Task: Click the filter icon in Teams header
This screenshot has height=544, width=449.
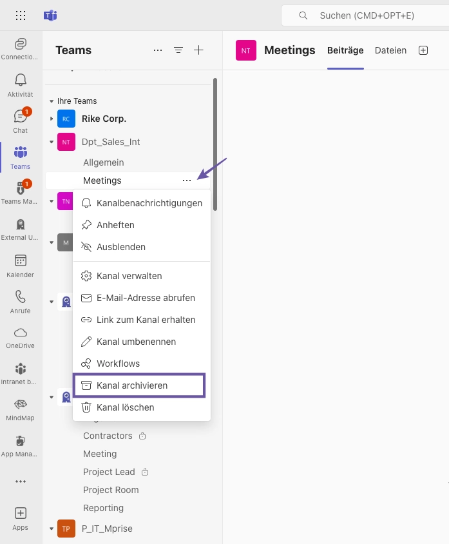Action: coord(178,50)
